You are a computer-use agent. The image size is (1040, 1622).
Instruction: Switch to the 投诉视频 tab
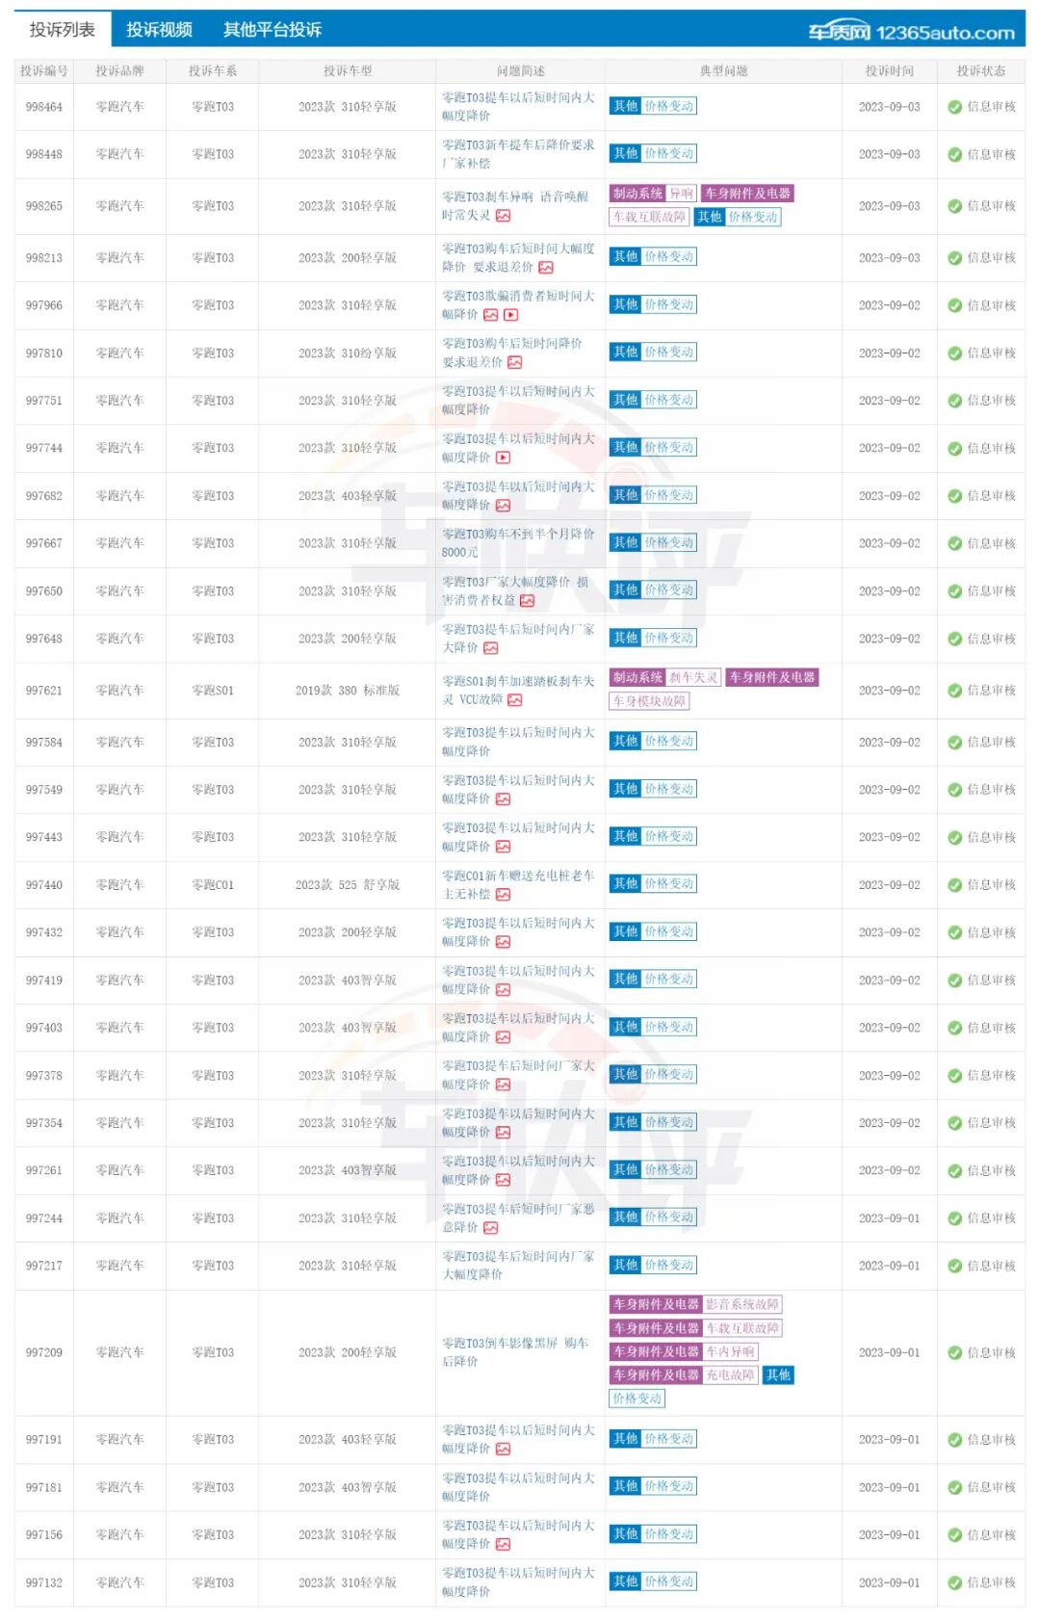[x=160, y=30]
